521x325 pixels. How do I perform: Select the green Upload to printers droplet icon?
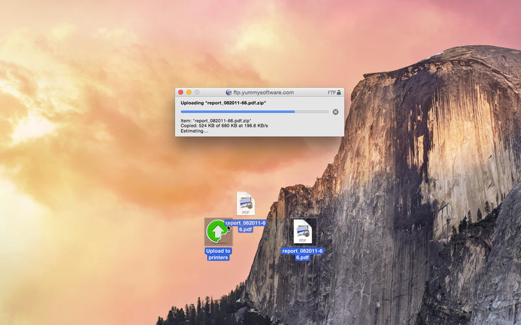218,231
